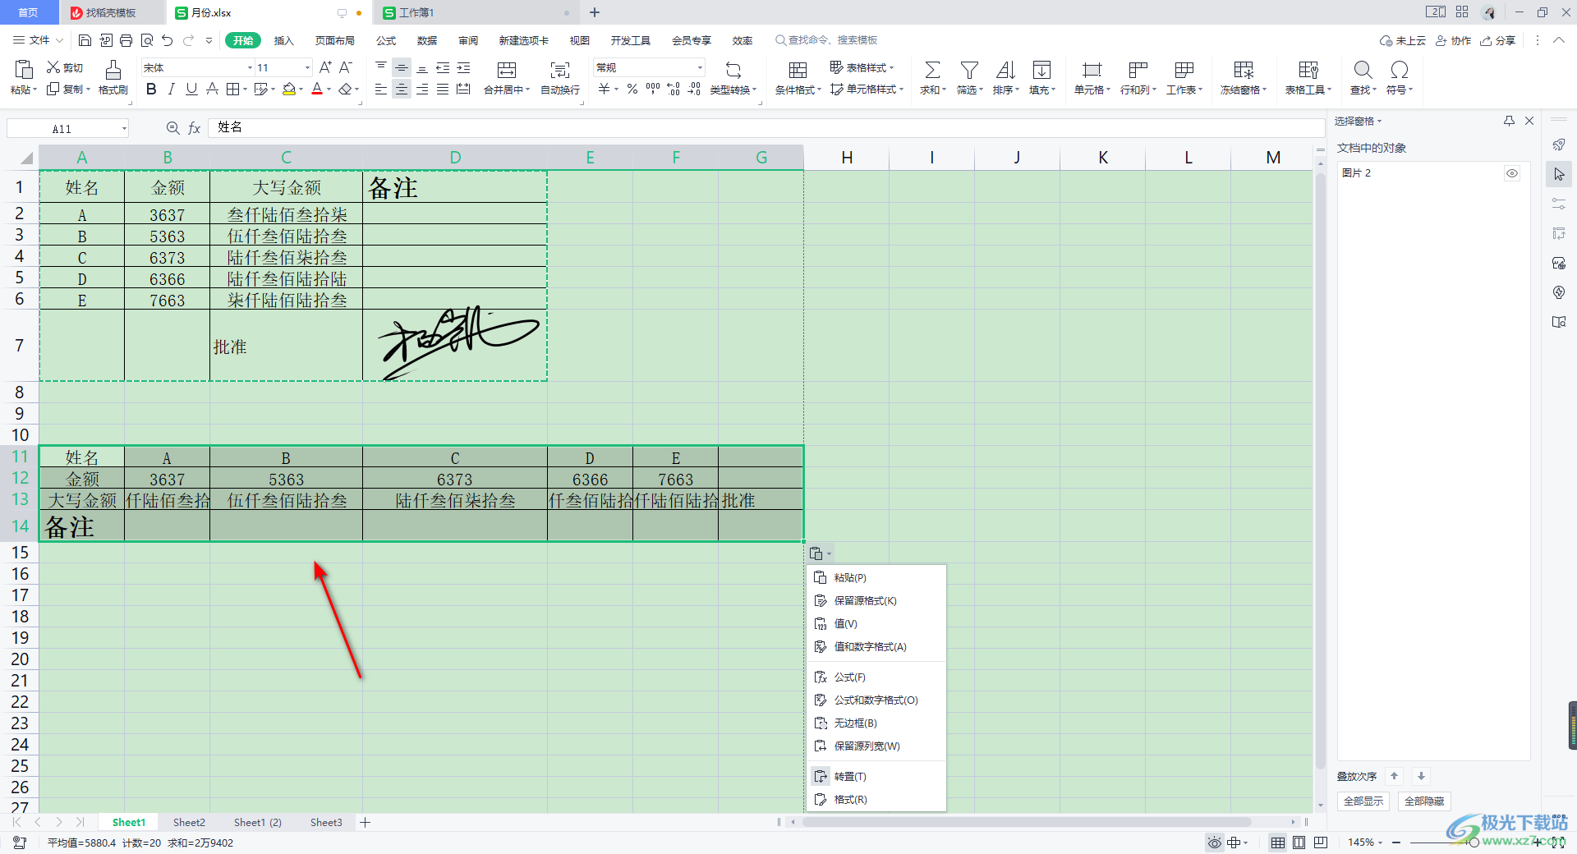Open the 页面布局 ribbon tab

[x=335, y=40]
